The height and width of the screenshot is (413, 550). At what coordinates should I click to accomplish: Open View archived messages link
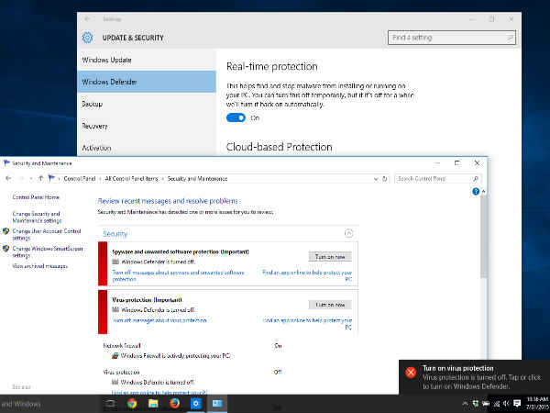coord(40,266)
